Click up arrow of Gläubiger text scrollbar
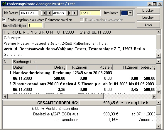Screen dimensions: 164x130 point(158,32)
